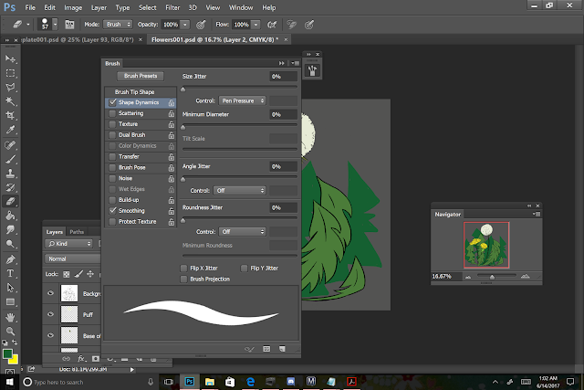584x390 pixels.
Task: Open eraser Mode dropdown
Action: [x=118, y=25]
